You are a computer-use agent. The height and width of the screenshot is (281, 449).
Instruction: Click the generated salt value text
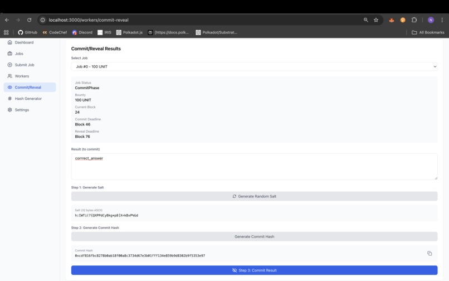pyautogui.click(x=106, y=215)
